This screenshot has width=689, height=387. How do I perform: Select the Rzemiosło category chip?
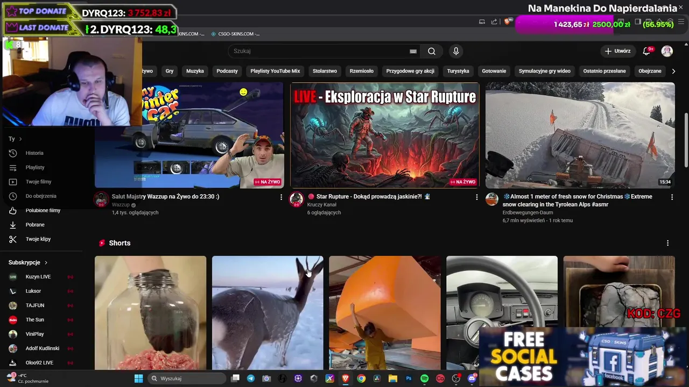[362, 71]
